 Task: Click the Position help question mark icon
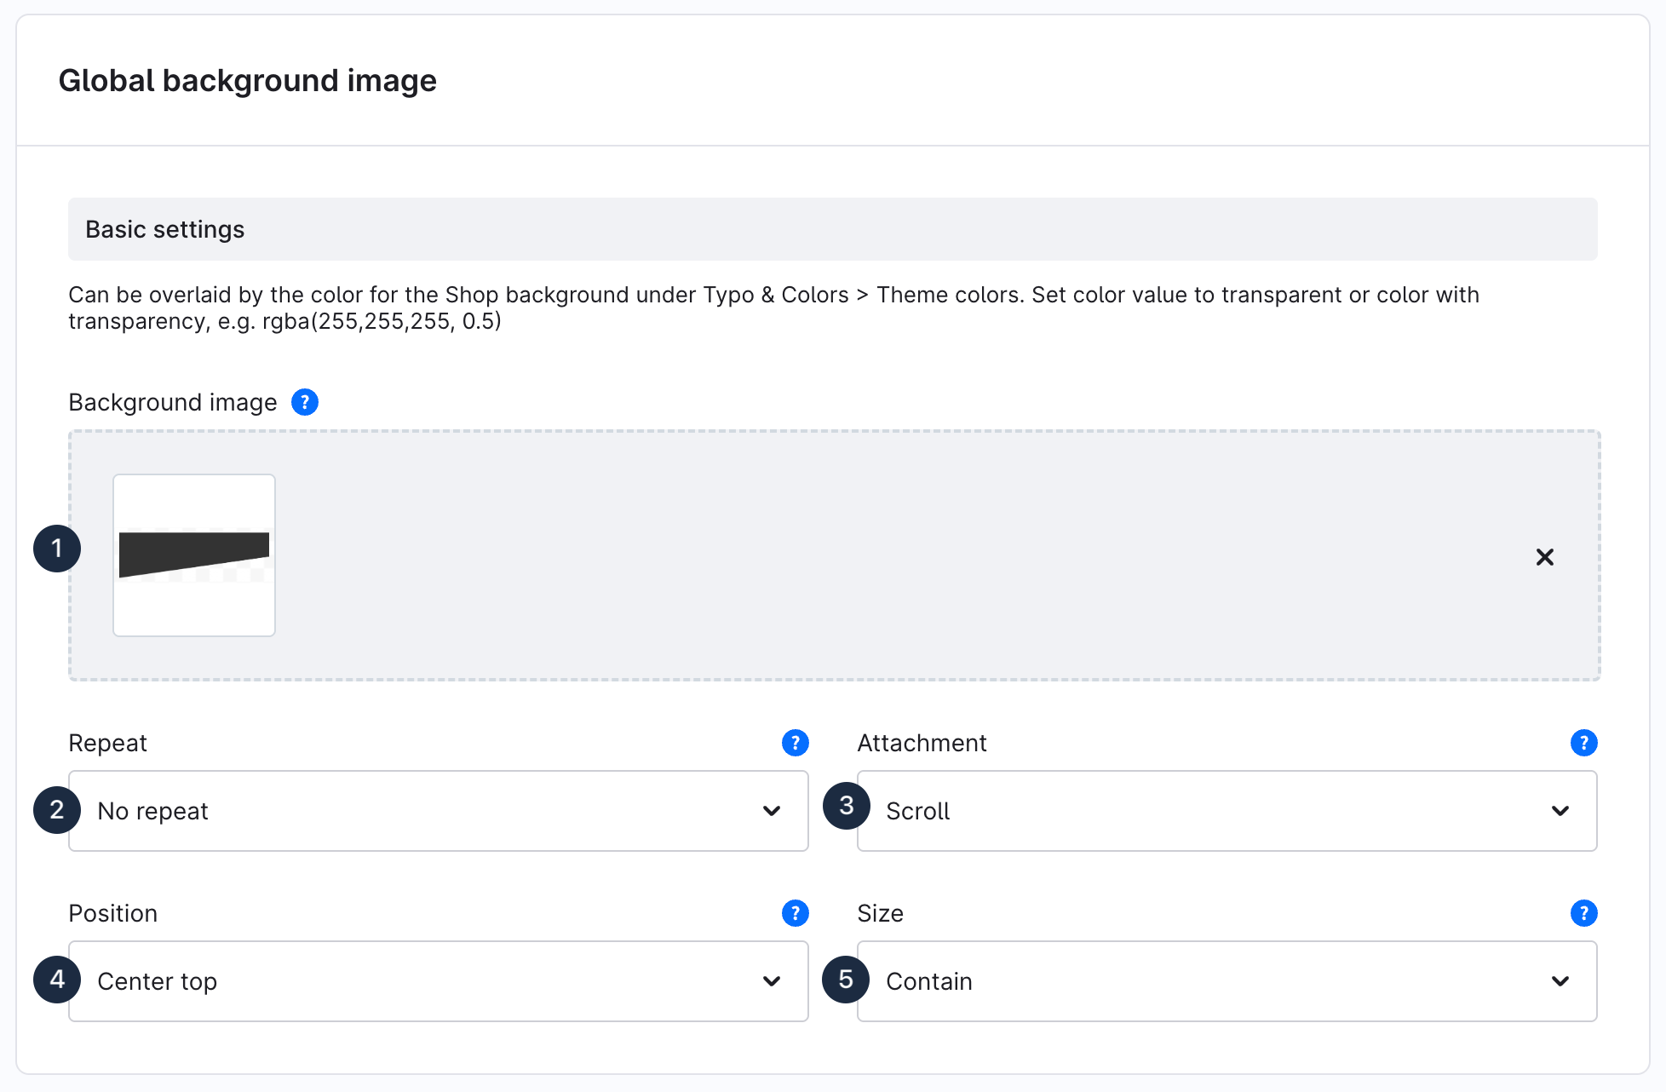(x=795, y=913)
